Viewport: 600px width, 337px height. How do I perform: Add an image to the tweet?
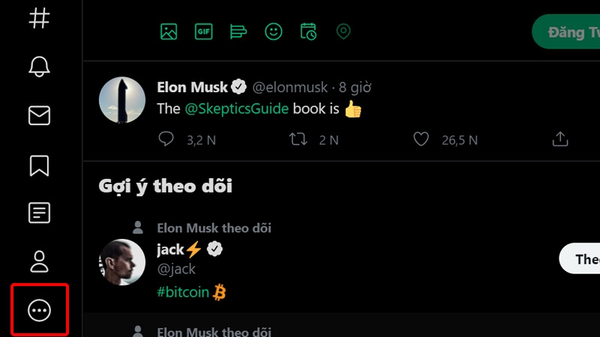point(169,31)
